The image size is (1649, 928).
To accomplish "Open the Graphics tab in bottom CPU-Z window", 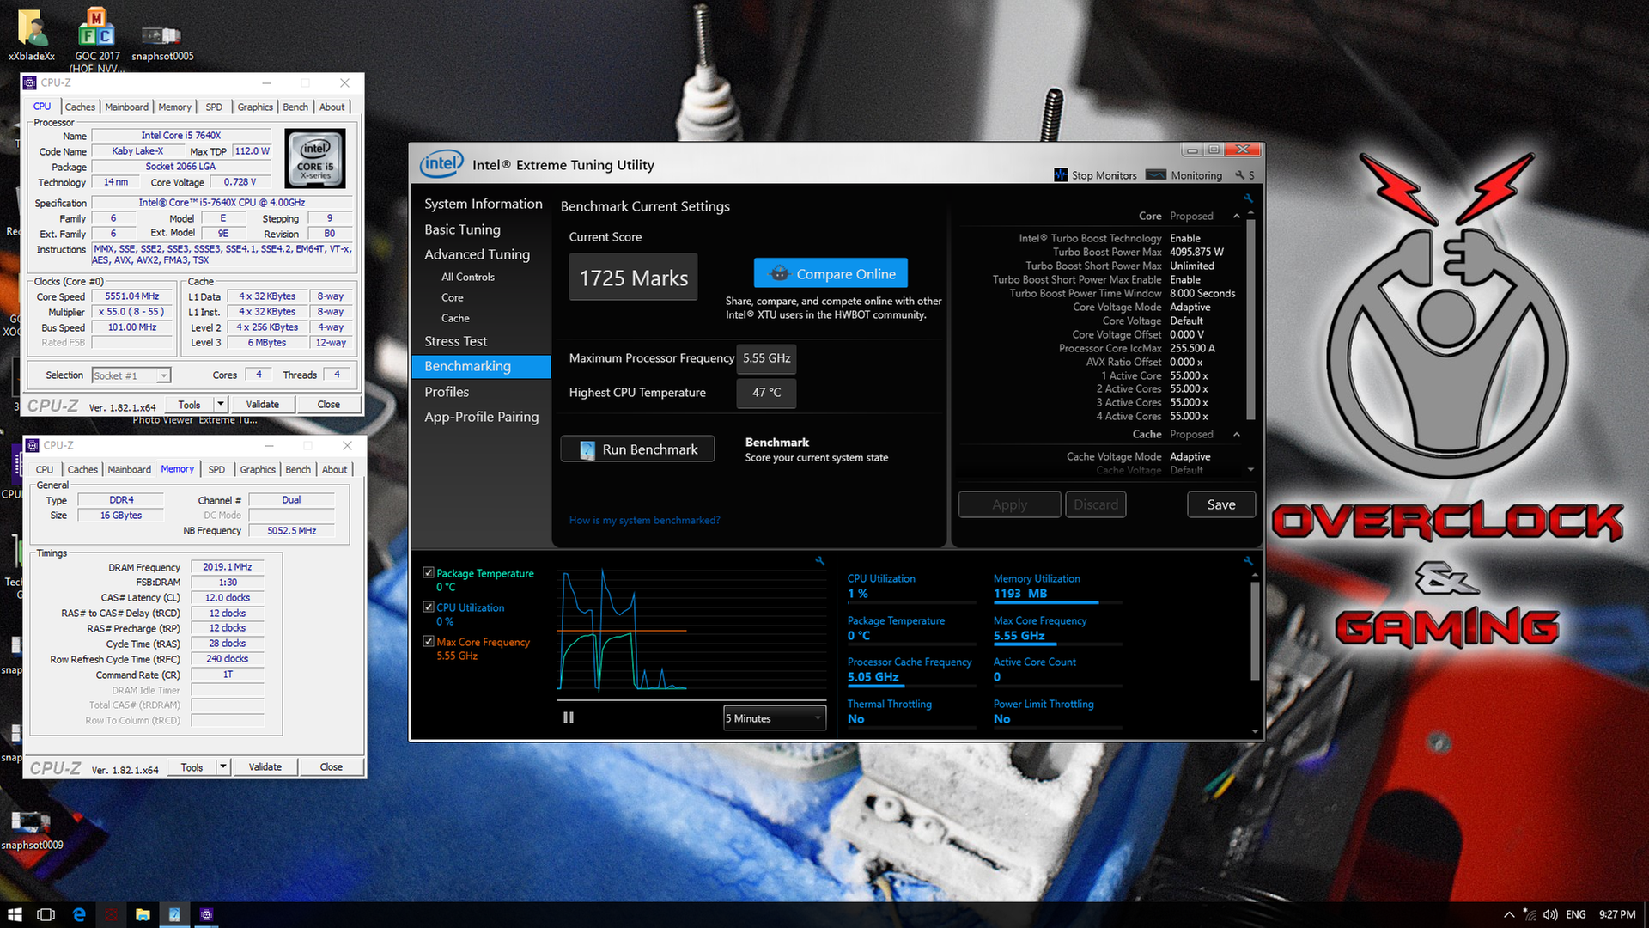I will pos(258,469).
